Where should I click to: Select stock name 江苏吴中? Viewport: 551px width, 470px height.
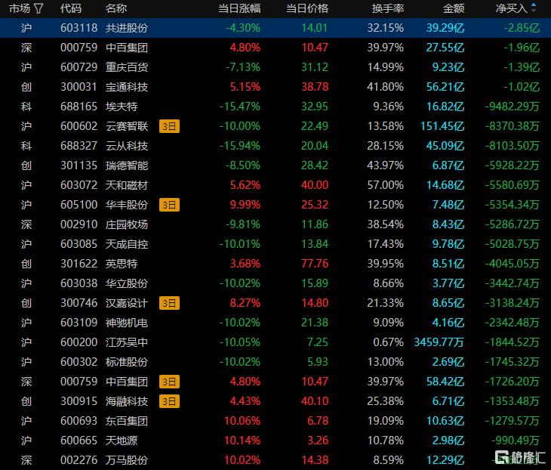coord(127,342)
